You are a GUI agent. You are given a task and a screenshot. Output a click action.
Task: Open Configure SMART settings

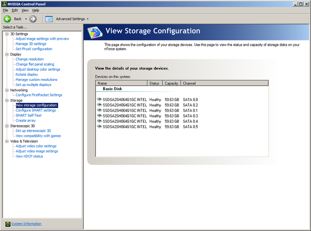pos(36,110)
